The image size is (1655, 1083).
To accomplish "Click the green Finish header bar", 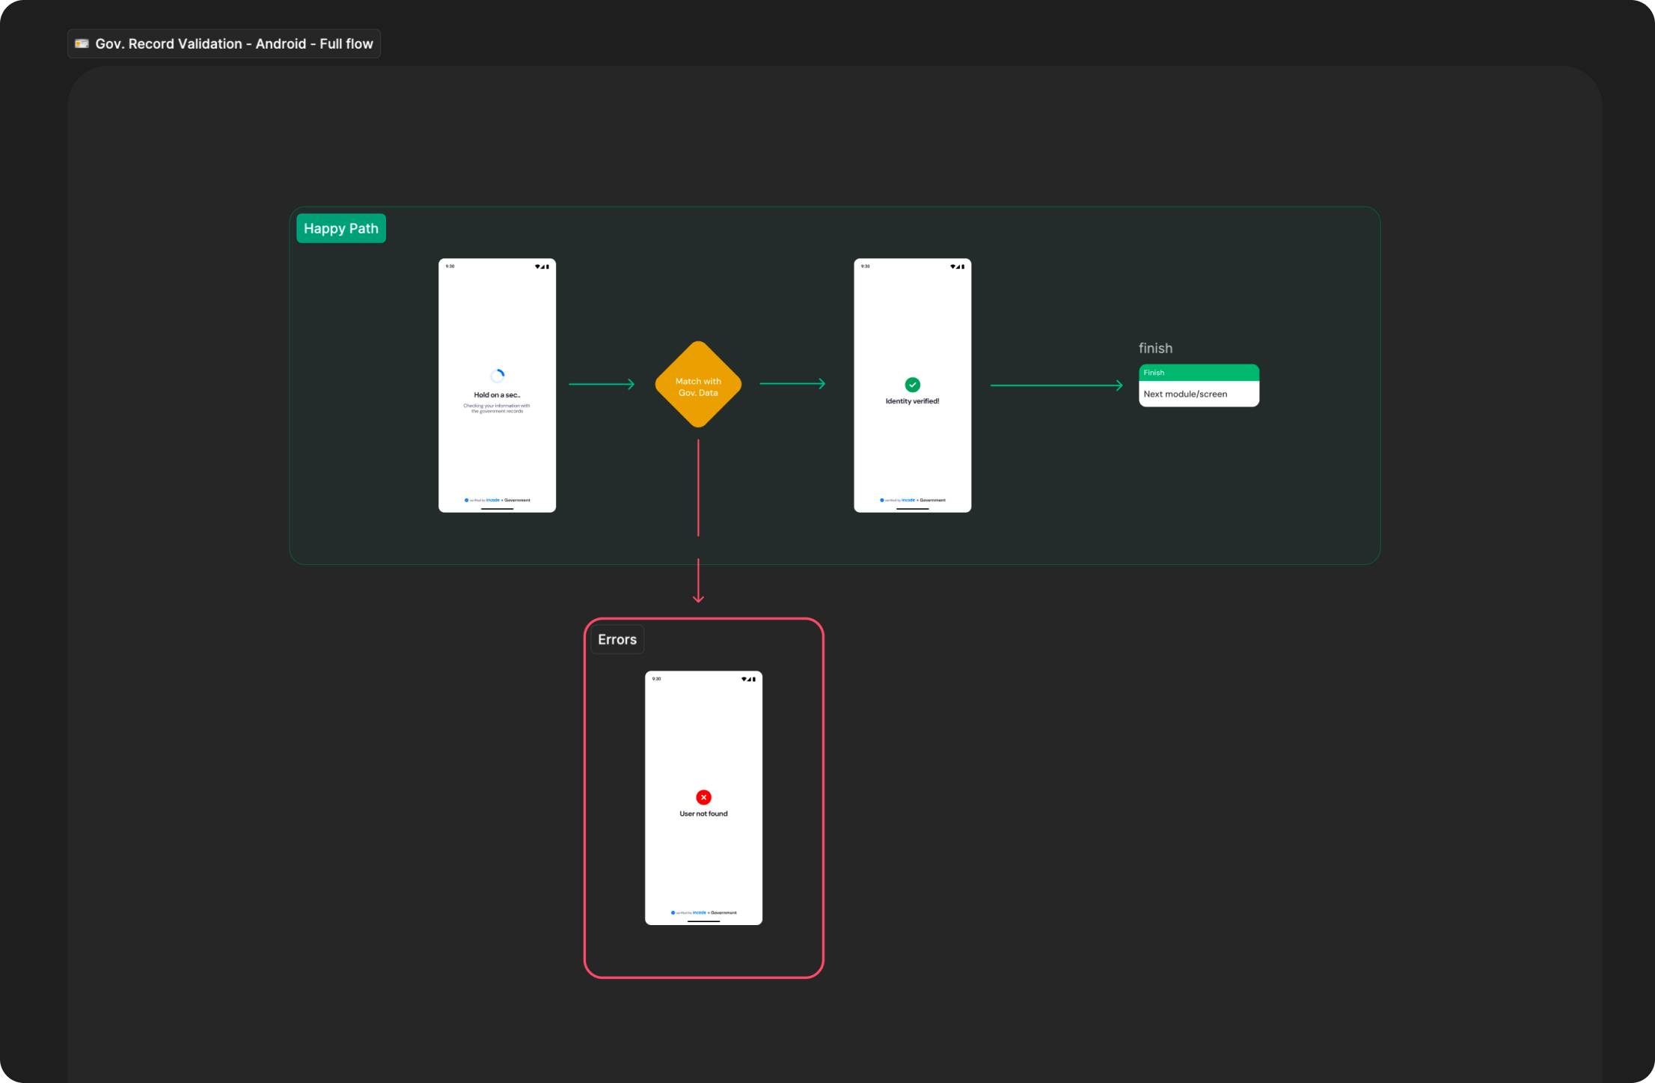I will 1199,373.
